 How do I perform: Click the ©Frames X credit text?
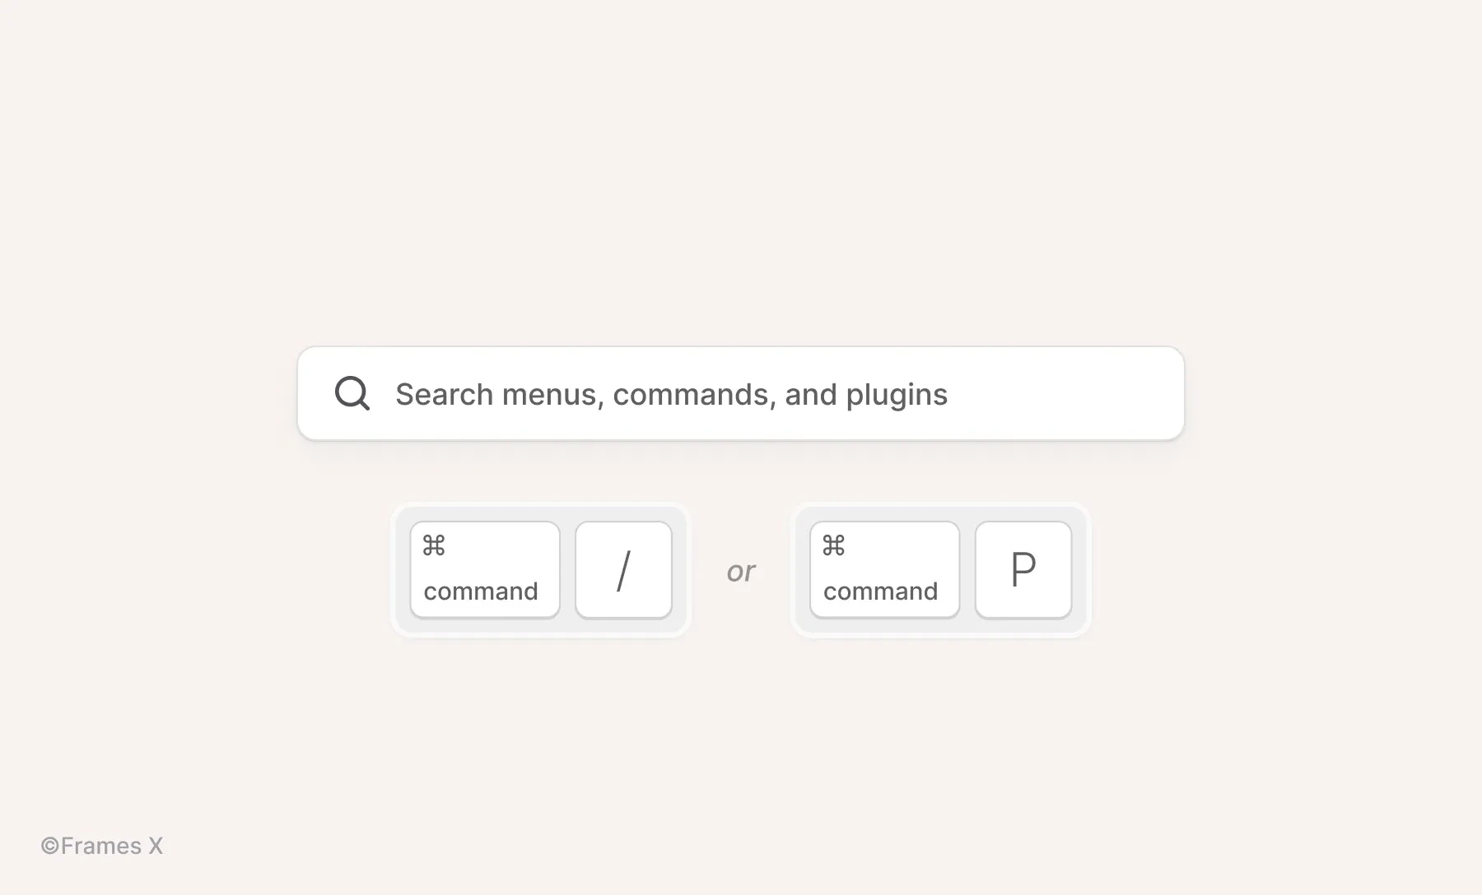tap(102, 845)
